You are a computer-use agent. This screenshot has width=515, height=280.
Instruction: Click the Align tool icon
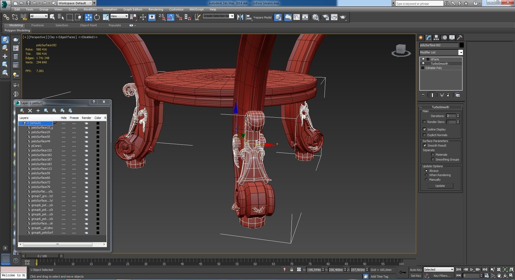click(249, 17)
